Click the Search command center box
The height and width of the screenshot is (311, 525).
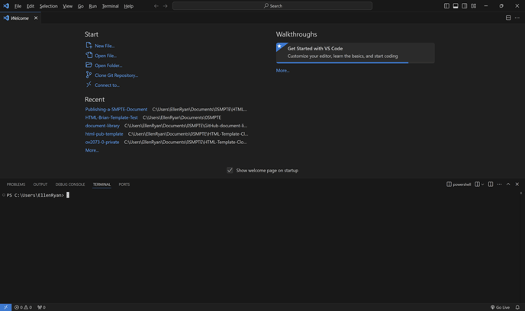pyautogui.click(x=272, y=6)
